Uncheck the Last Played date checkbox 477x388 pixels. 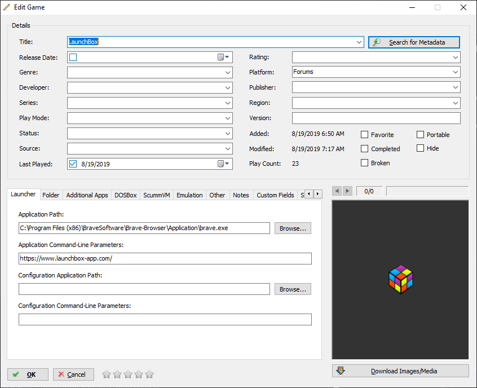pos(73,164)
